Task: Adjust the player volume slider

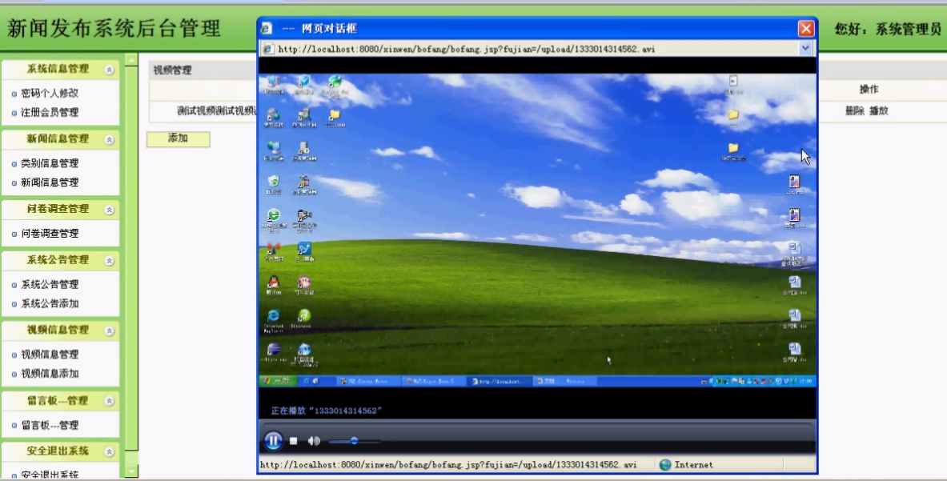Action: (354, 441)
